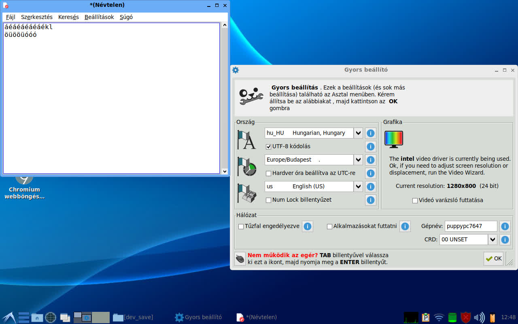Viewport: 518px width, 324px height.
Task: Switch to Gyors beállító taskbar button
Action: pos(198,318)
